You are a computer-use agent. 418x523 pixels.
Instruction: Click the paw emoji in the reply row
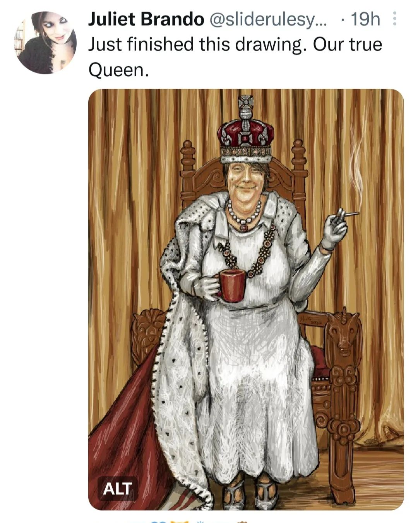point(242,521)
